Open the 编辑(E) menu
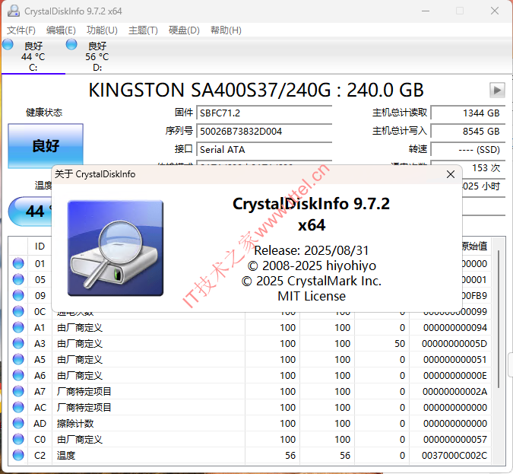Viewport: 513px width, 474px height. tap(61, 30)
